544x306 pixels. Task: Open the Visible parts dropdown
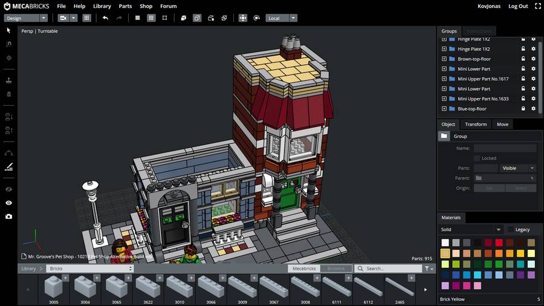point(518,168)
